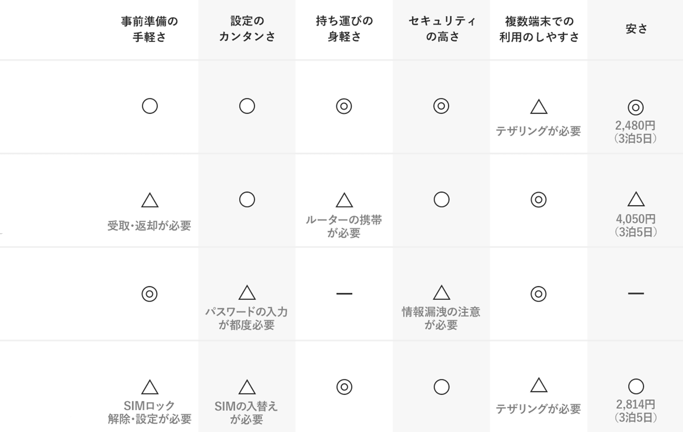Image resolution: width=683 pixels, height=432 pixels.
Task: Select the 安さ column header
Action: point(636,29)
